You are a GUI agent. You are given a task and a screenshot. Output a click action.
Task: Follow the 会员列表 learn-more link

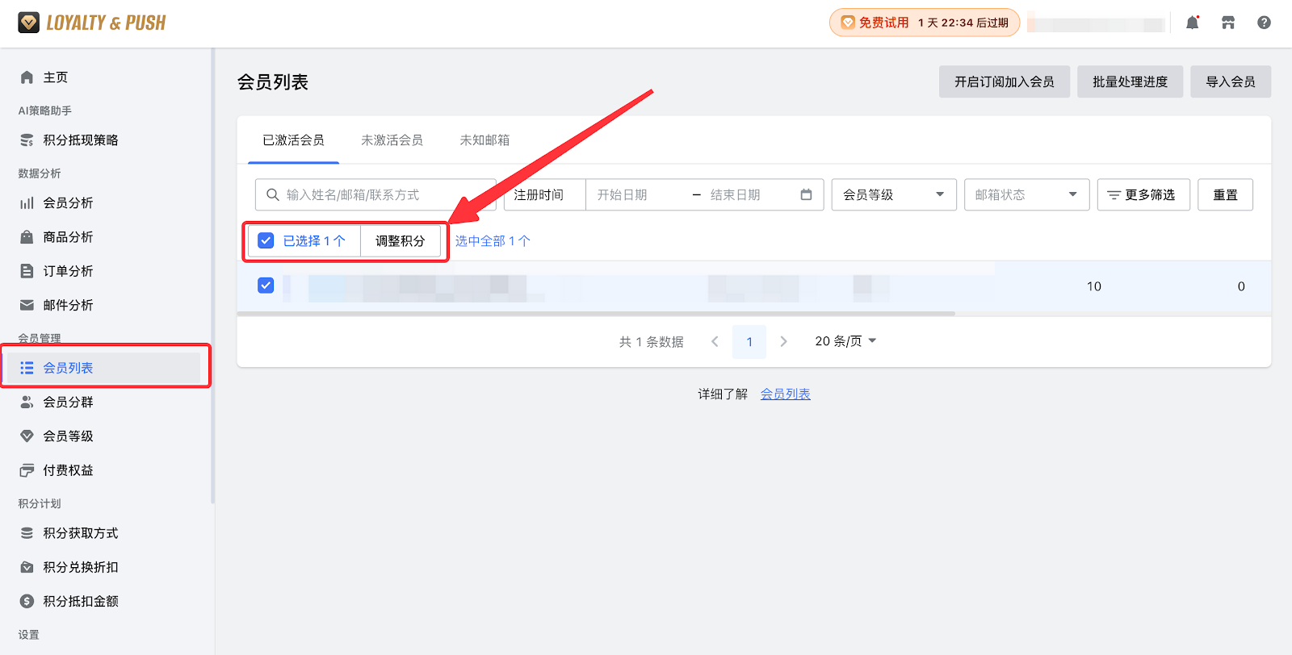pos(785,394)
